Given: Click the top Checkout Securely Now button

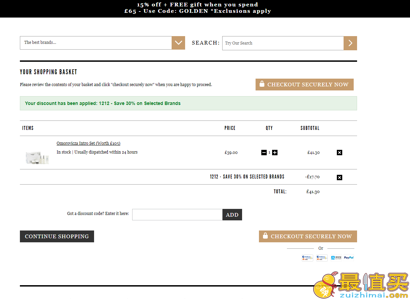Looking at the screenshot, I should click(x=304, y=85).
